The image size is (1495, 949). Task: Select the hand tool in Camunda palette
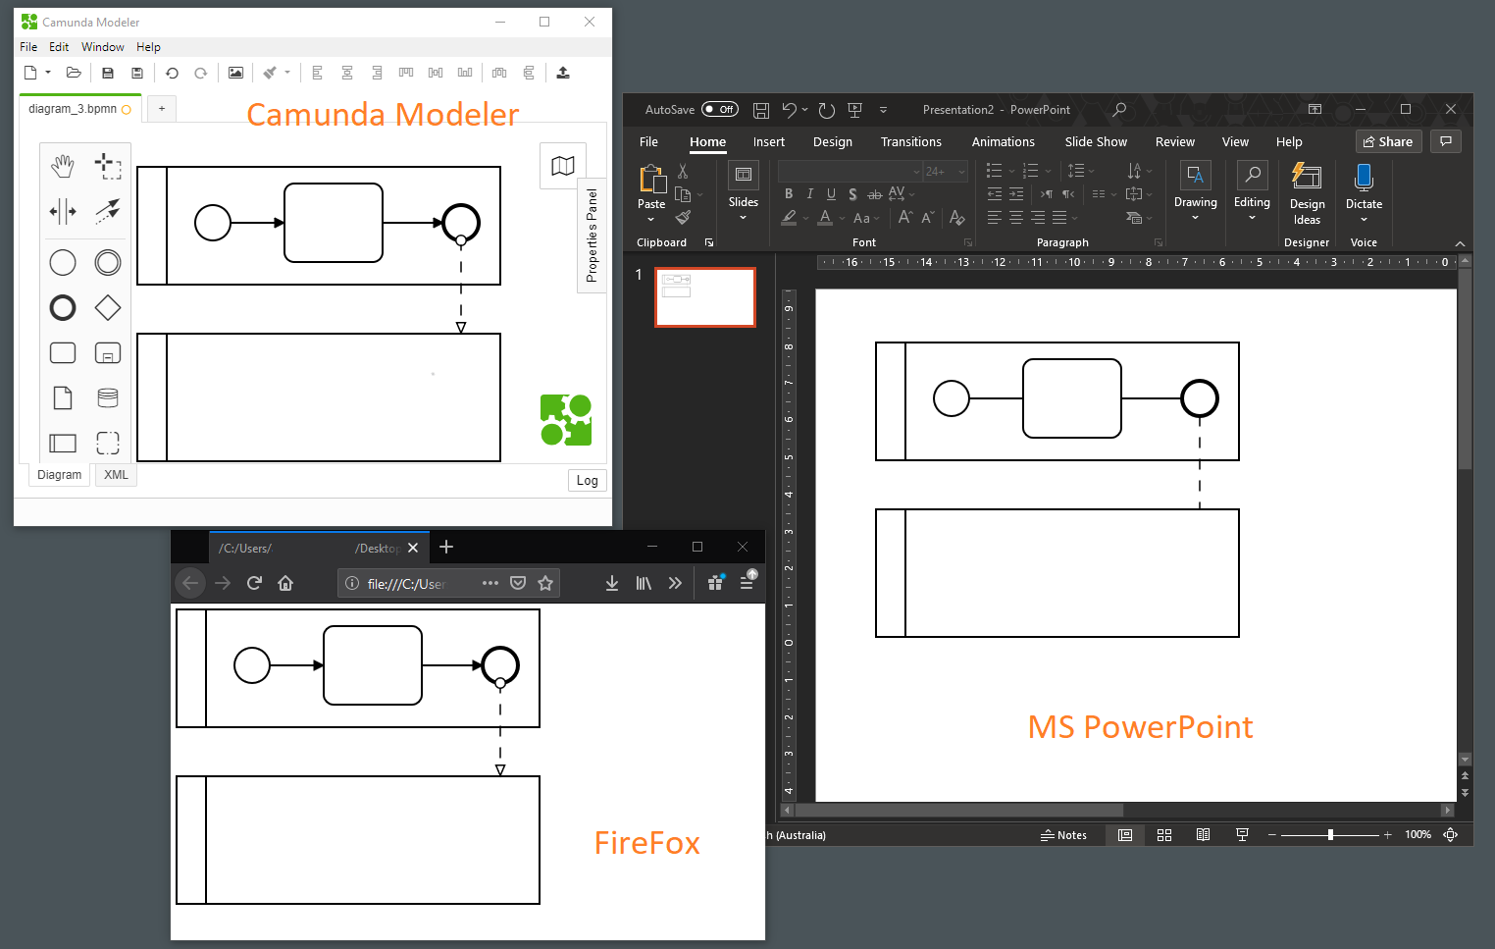click(x=63, y=166)
